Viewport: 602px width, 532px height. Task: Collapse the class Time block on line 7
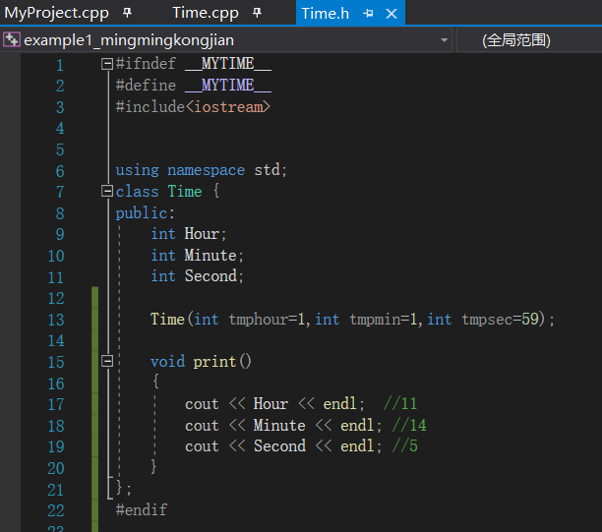coord(107,191)
